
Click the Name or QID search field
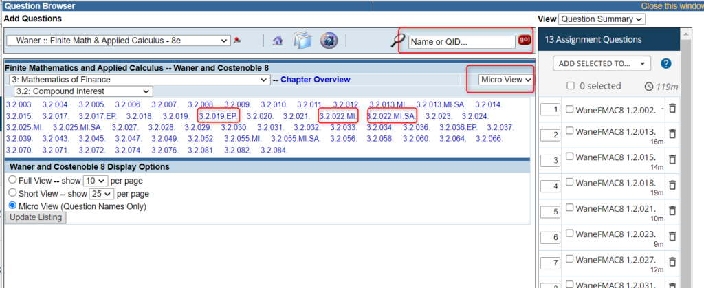coord(461,42)
